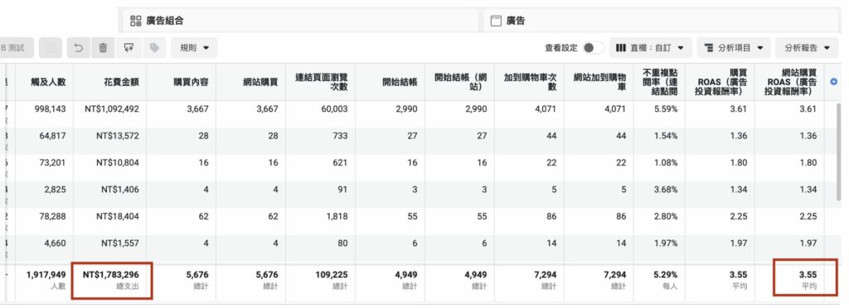Select the NT$13,572 spend cell

click(110, 141)
